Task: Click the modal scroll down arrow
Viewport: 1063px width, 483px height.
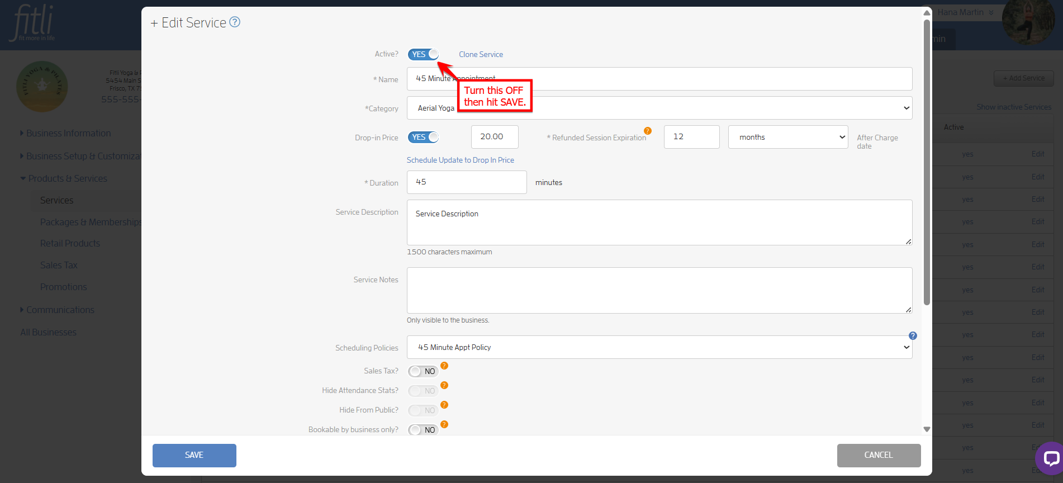Action: pyautogui.click(x=927, y=429)
